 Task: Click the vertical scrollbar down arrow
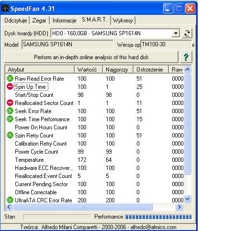coord(188,199)
